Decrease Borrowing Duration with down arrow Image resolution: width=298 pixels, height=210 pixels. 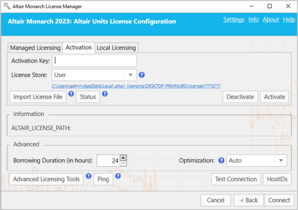point(124,164)
